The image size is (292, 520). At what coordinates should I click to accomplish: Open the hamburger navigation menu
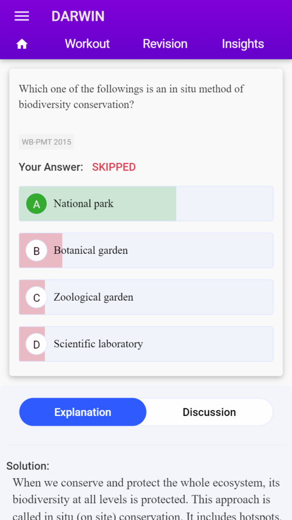[22, 16]
